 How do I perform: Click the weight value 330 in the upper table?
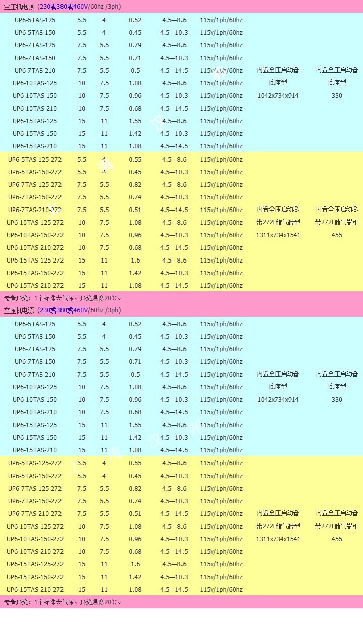[x=337, y=96]
